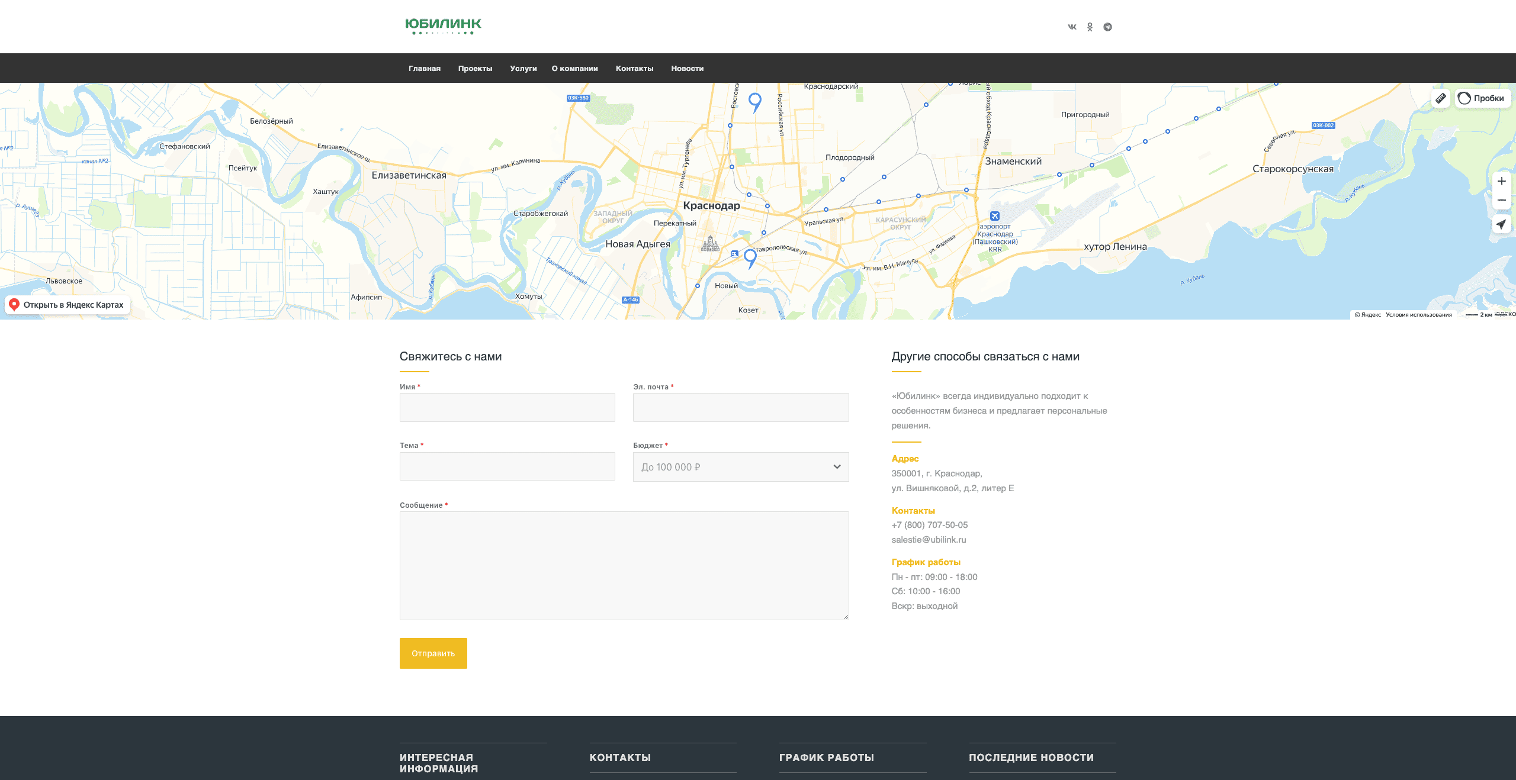Screen dimensions: 1516x780
Task: Focus the Сообщение text area
Action: click(x=624, y=565)
